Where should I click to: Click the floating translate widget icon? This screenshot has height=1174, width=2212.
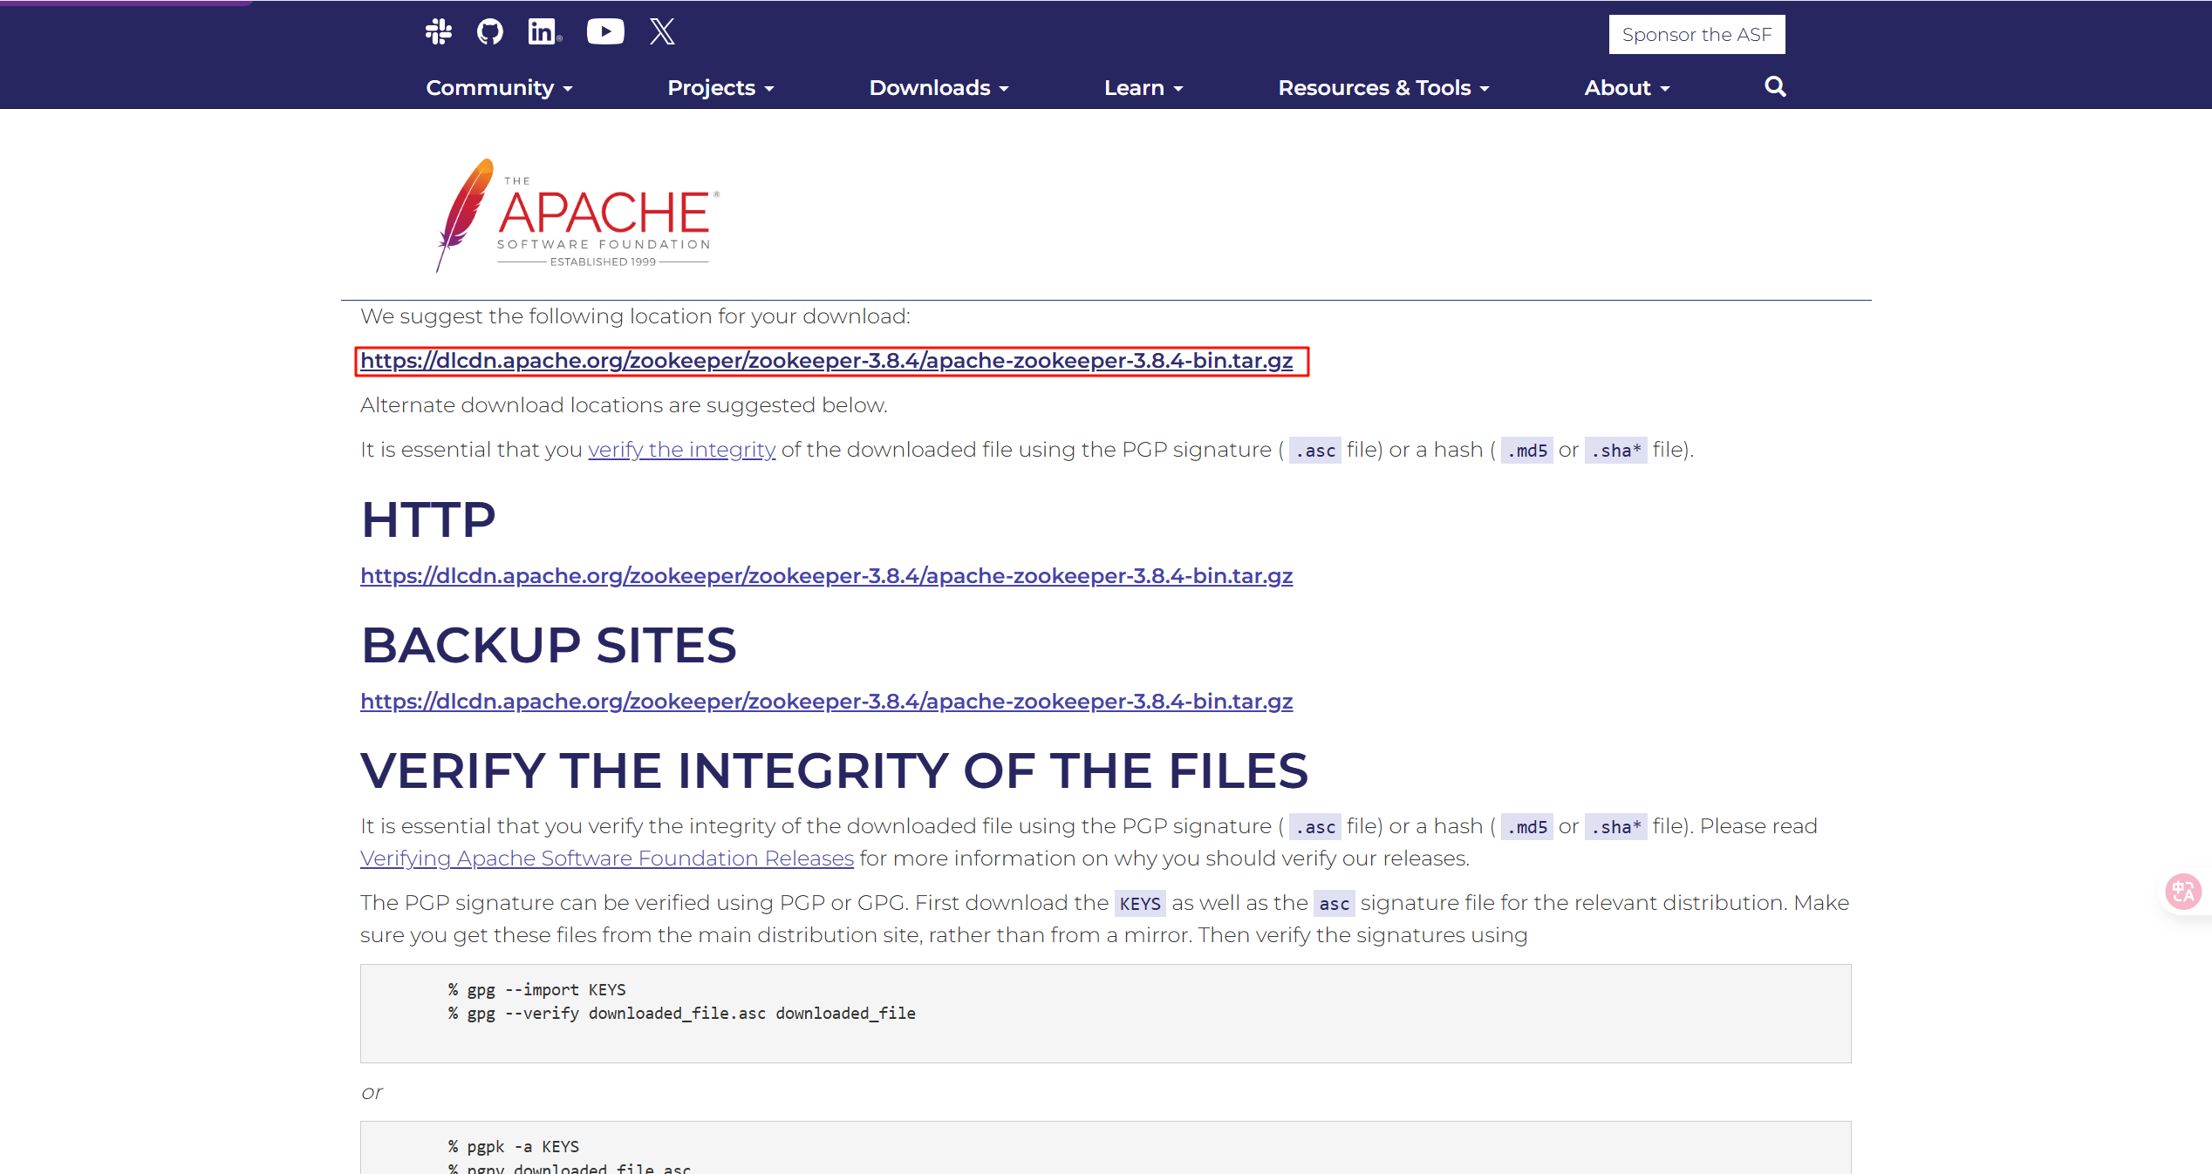click(2183, 892)
